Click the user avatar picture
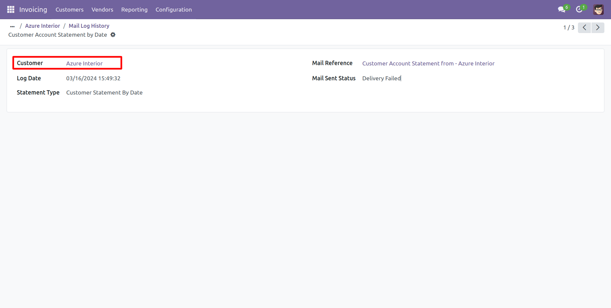611x308 pixels. pyautogui.click(x=598, y=10)
